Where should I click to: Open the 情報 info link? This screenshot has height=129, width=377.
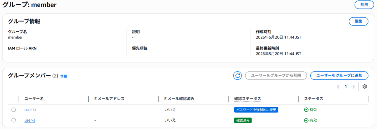tap(64, 76)
